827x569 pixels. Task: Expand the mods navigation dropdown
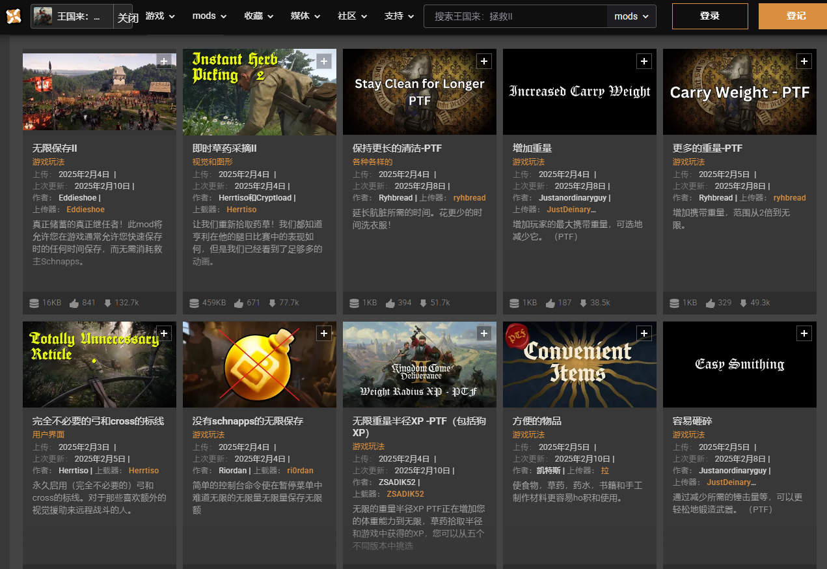[210, 16]
